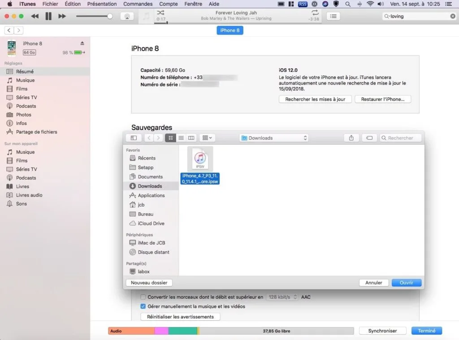Open Downloads location popup
The image size is (459, 340).
[274, 138]
